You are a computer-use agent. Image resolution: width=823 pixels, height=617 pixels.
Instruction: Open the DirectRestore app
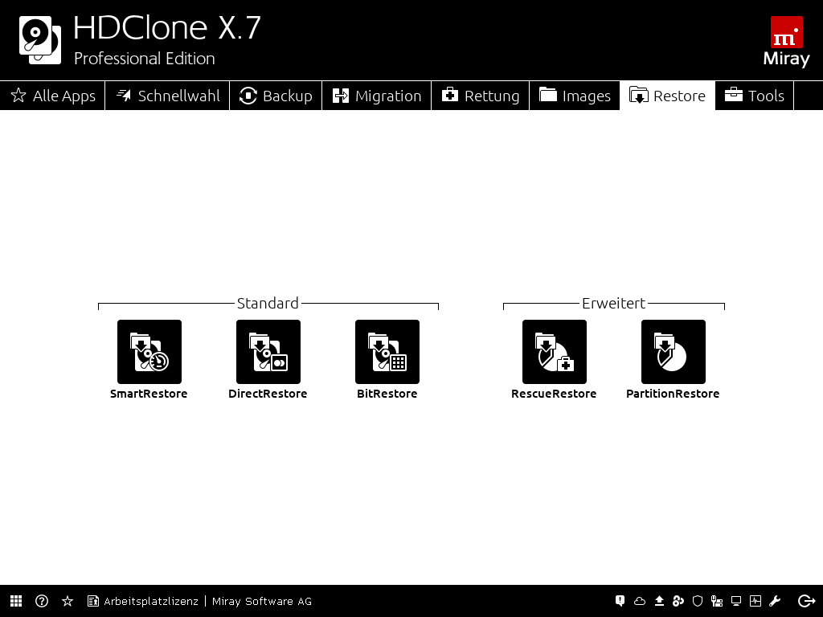[268, 352]
